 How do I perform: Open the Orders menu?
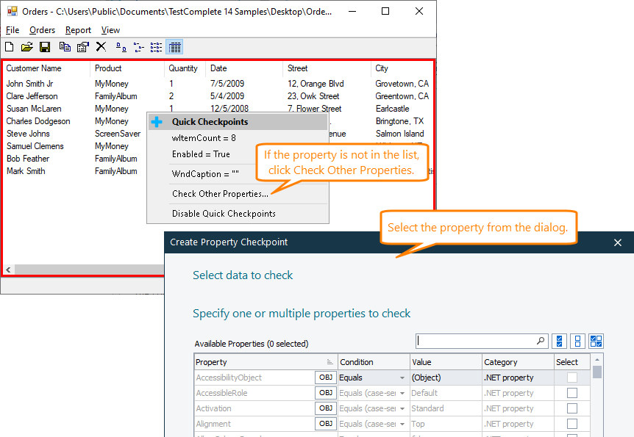click(x=42, y=30)
